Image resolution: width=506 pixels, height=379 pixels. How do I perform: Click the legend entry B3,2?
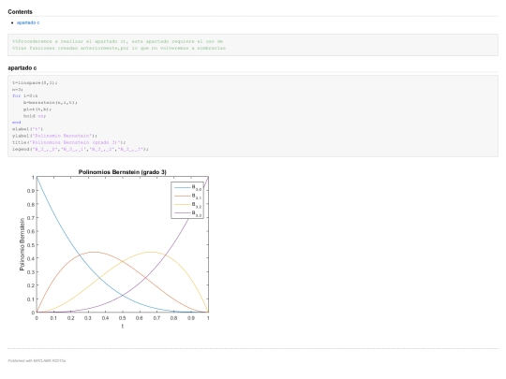[x=187, y=205]
